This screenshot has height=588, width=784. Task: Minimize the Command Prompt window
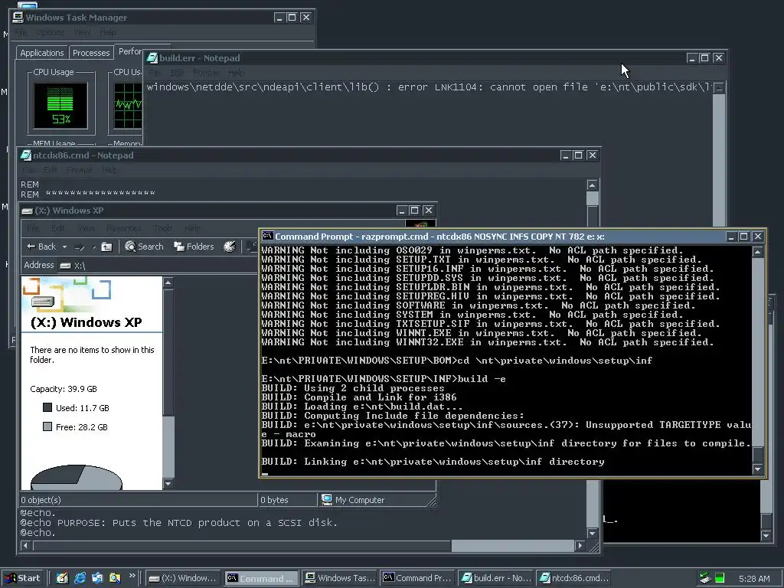[731, 237]
